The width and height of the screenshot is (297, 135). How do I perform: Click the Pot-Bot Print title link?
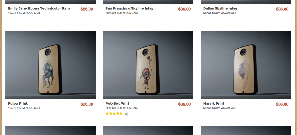(117, 104)
